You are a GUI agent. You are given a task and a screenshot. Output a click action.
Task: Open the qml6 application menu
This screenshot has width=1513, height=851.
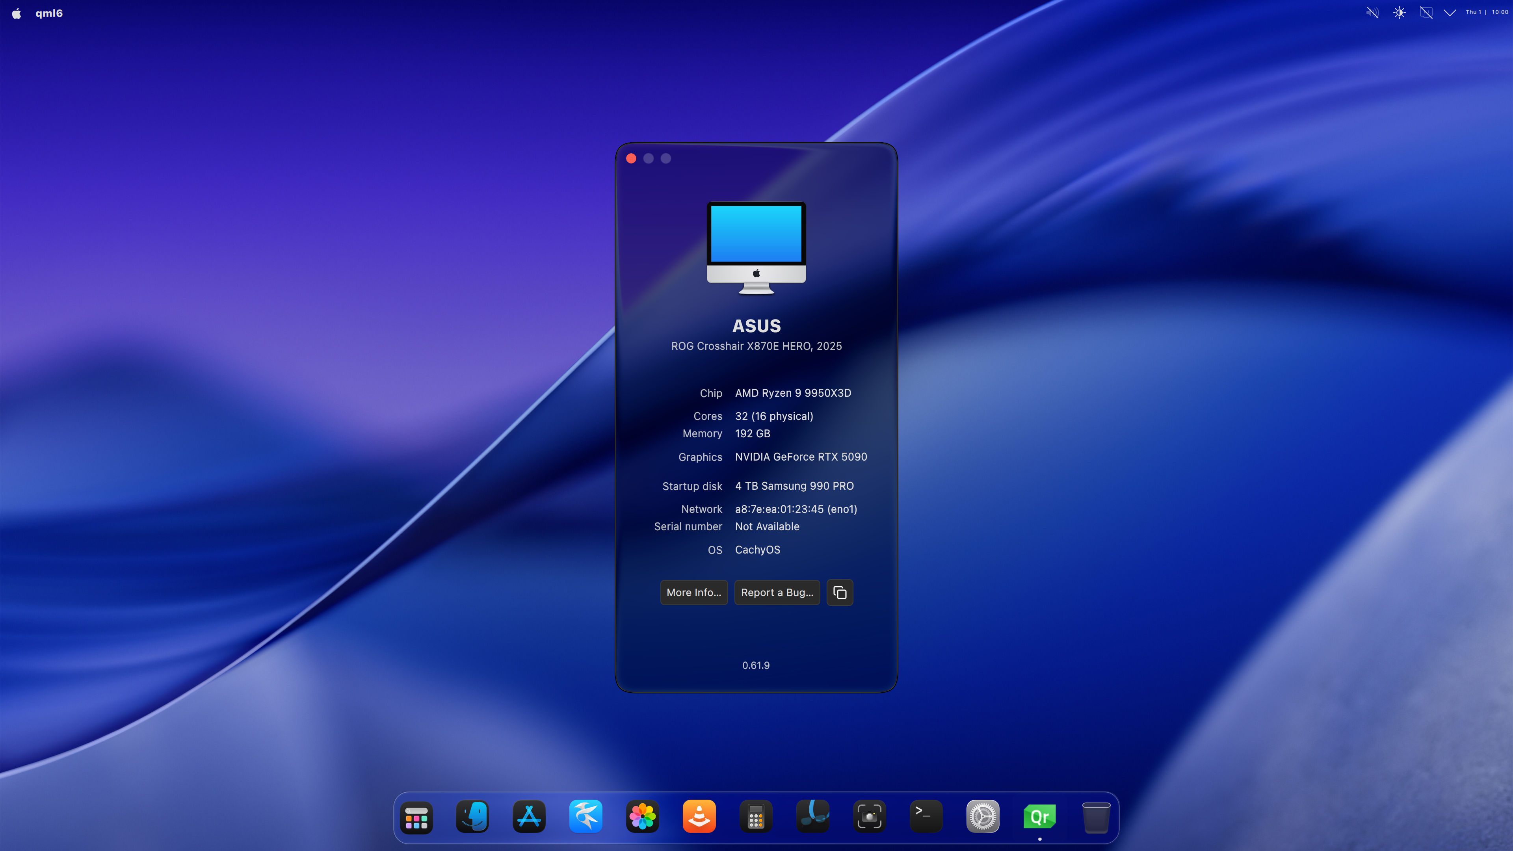point(49,13)
